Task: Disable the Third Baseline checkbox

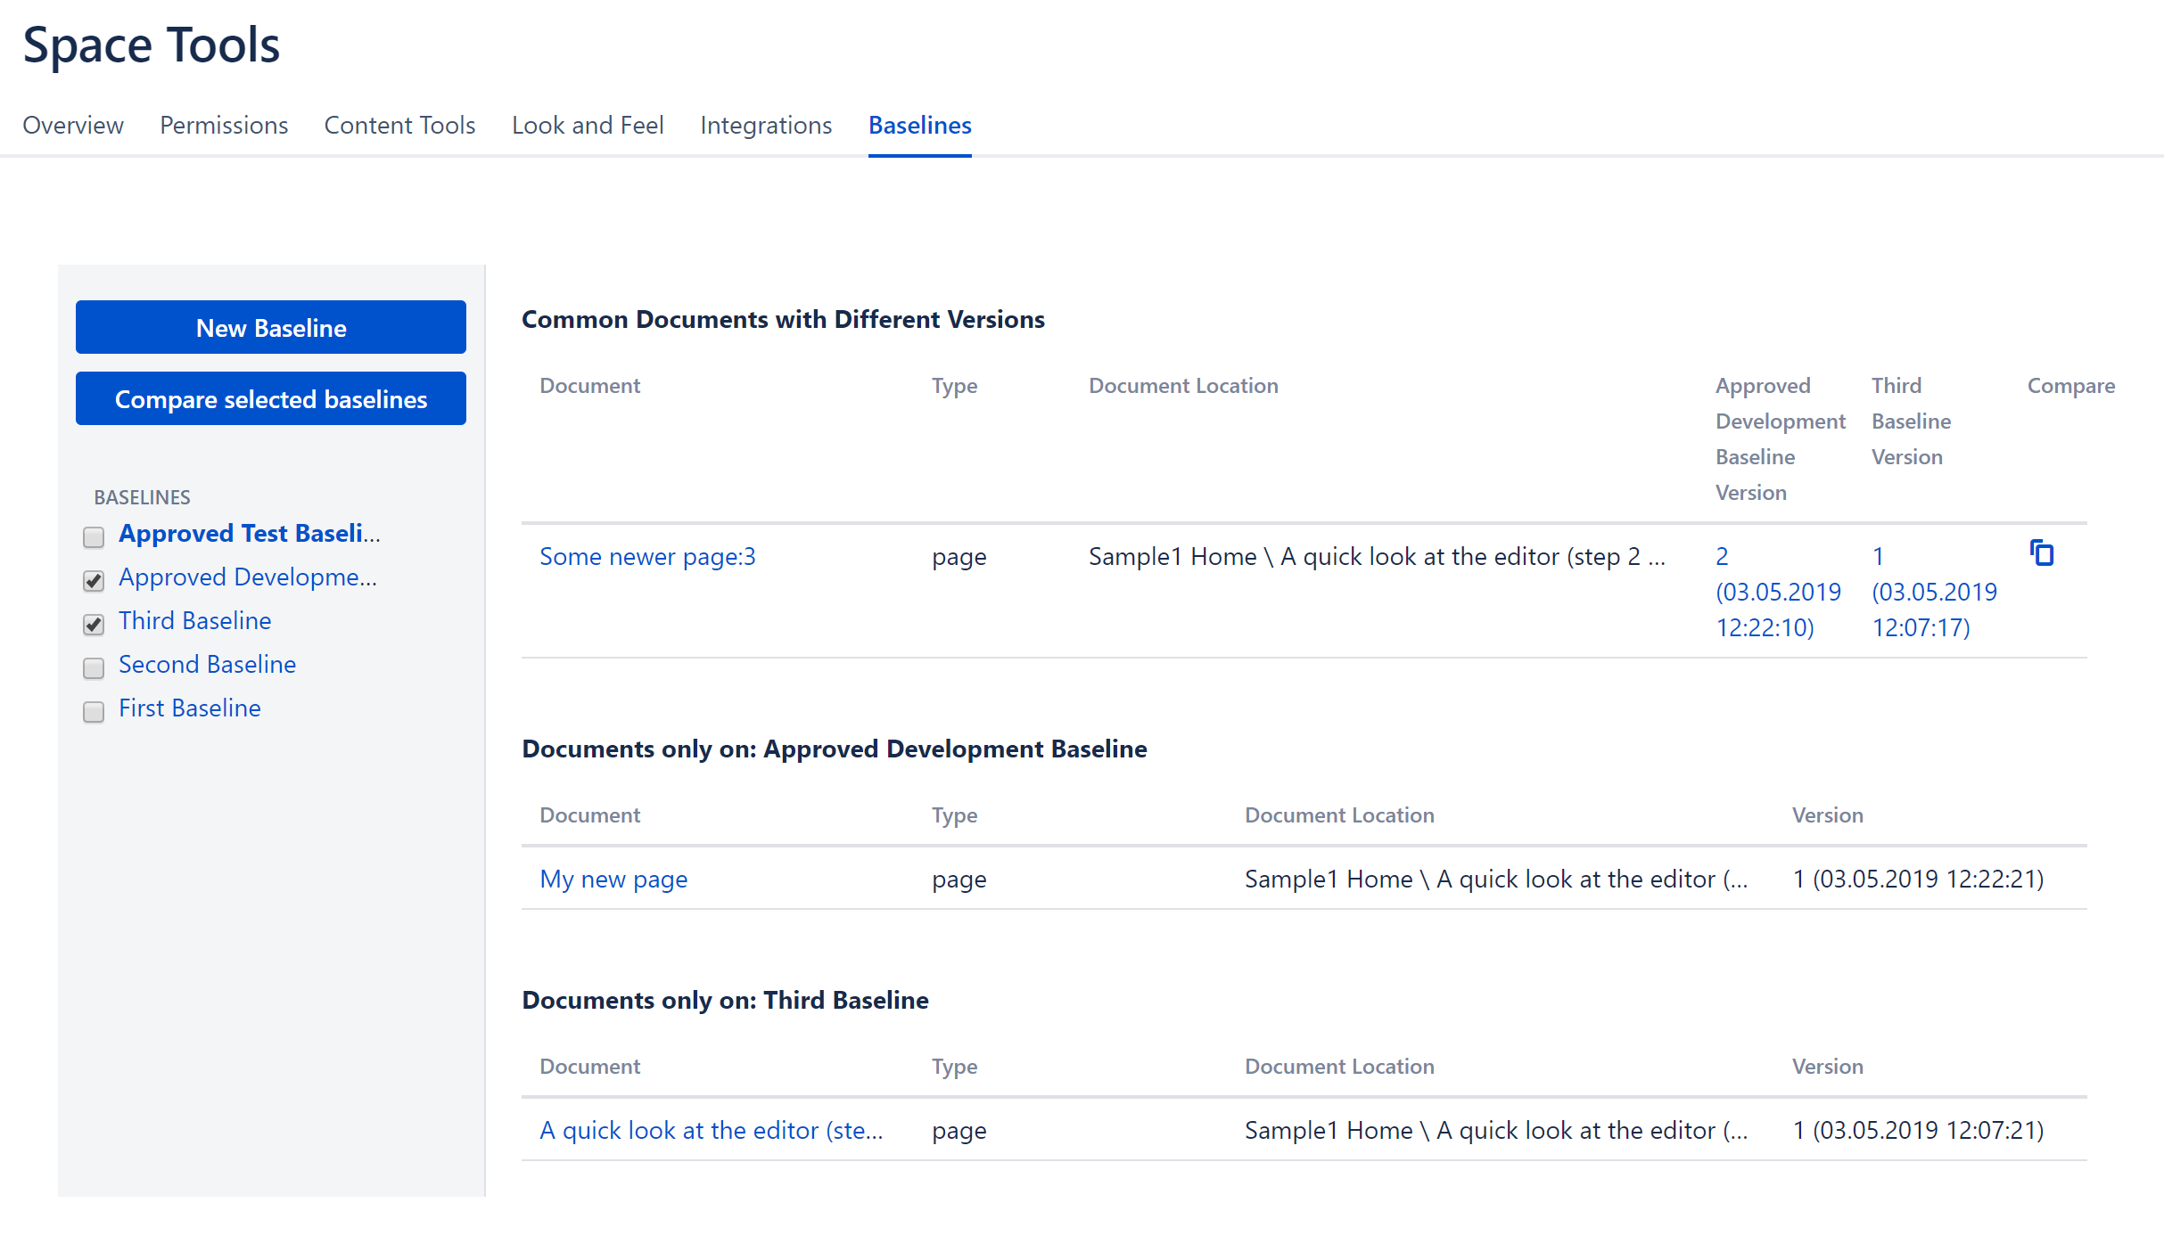Action: coord(93,625)
